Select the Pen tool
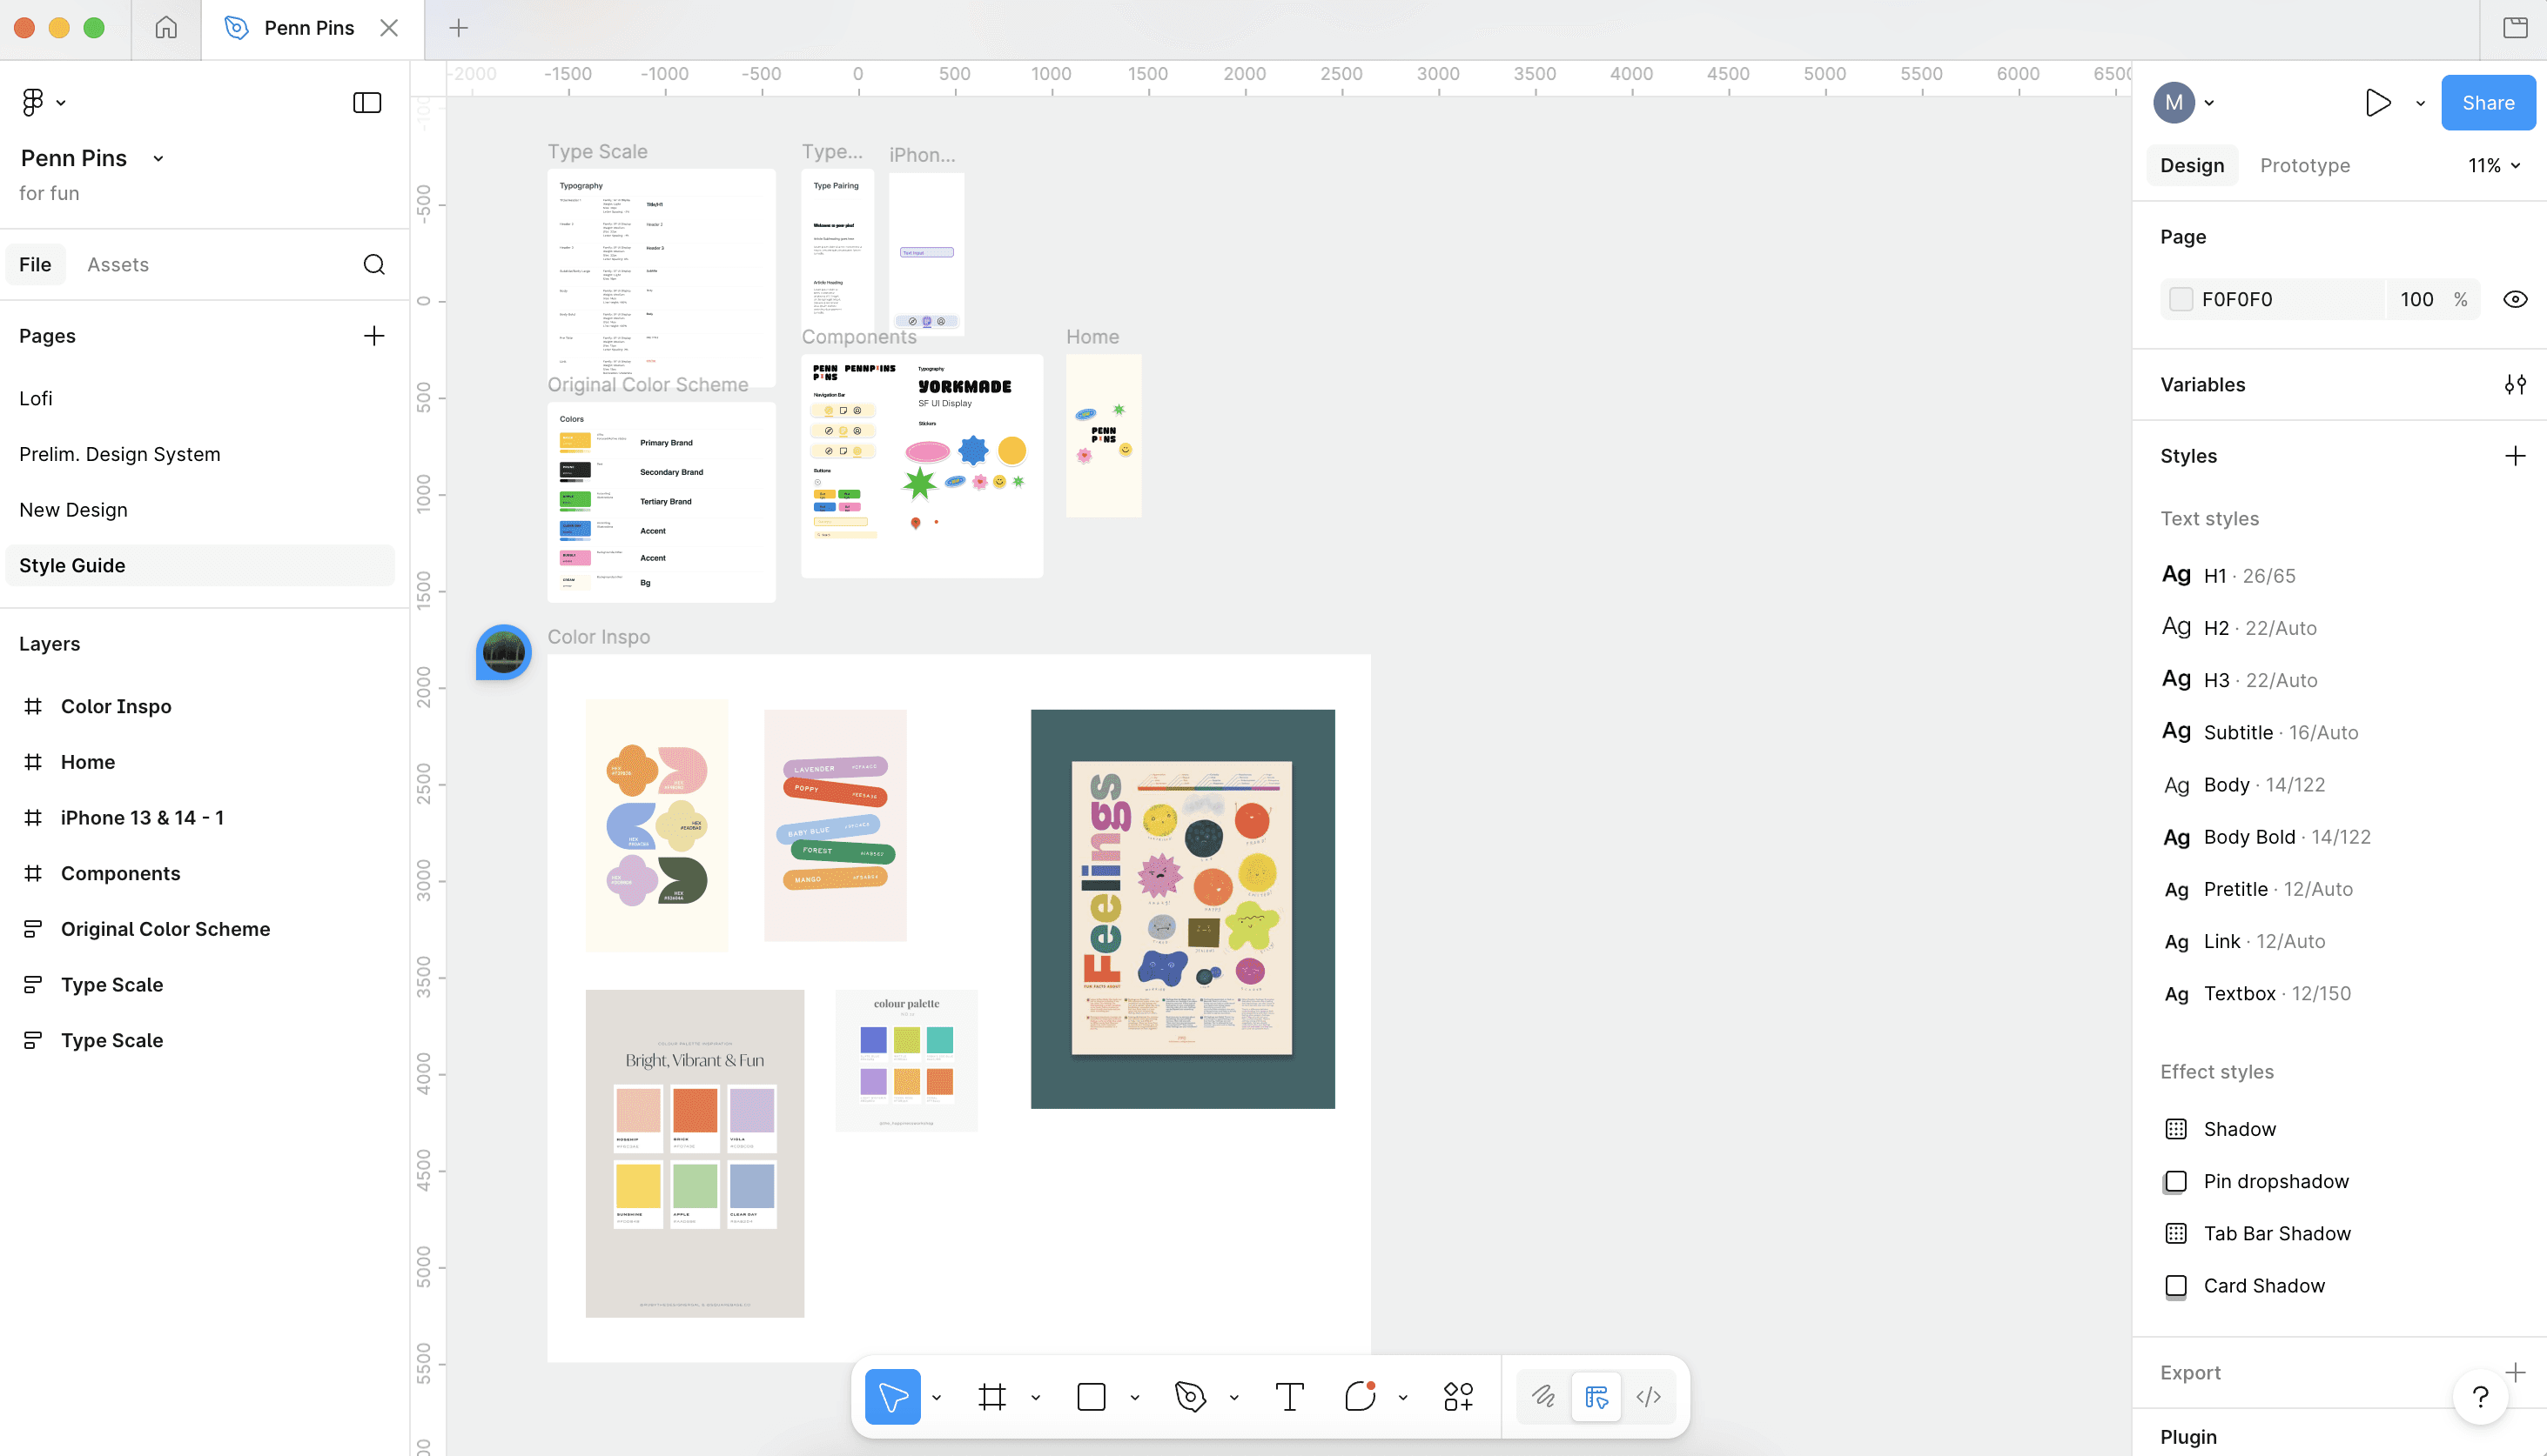 click(x=1190, y=1396)
